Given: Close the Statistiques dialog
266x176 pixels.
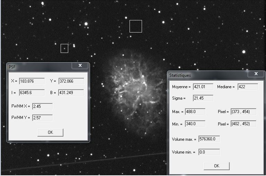Looking at the screenshot, I should [256, 74].
